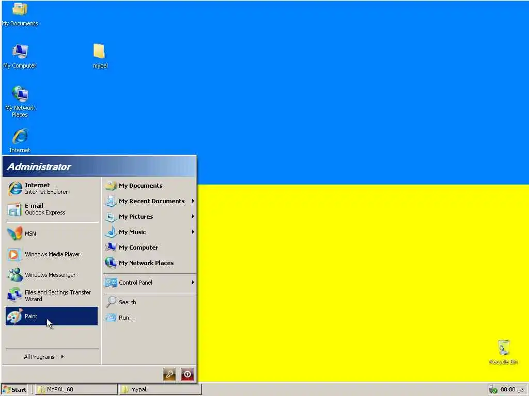Open Search from Start menu
Image resolution: width=529 pixels, height=396 pixels.
(149, 302)
